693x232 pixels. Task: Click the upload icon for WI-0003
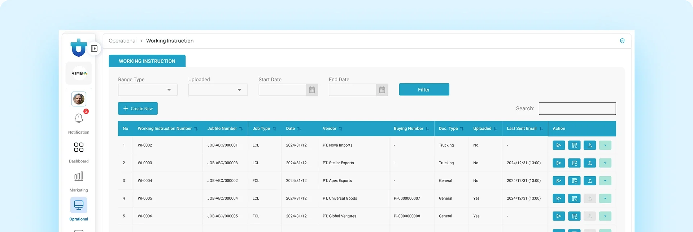coord(590,163)
